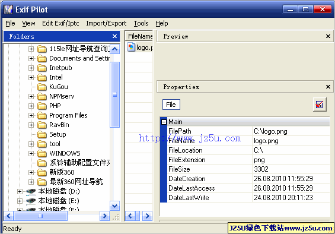Click the folder tree horizontal scrollbar thumb
Image resolution: width=335 pixels, height=234 pixels.
40,216
